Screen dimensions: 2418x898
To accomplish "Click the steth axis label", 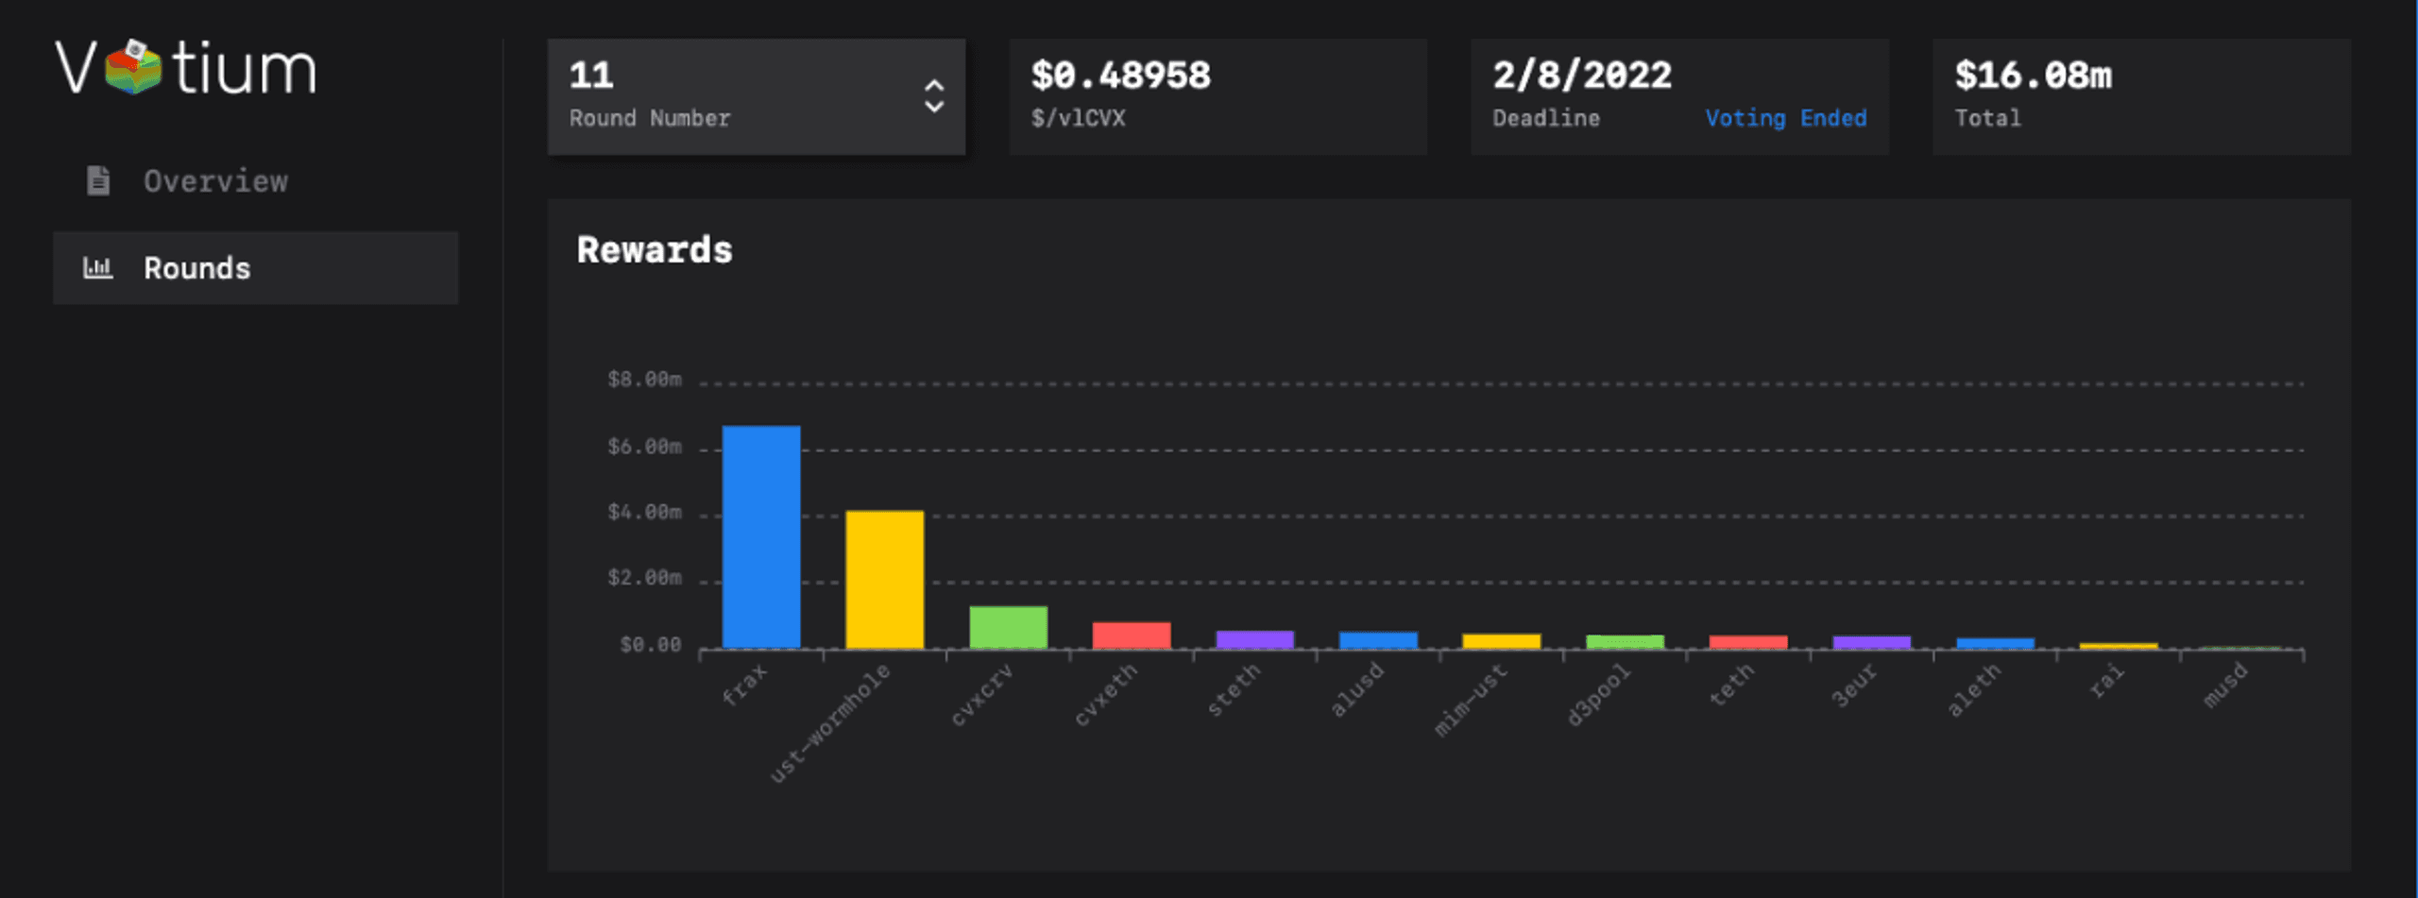I will tap(1234, 690).
